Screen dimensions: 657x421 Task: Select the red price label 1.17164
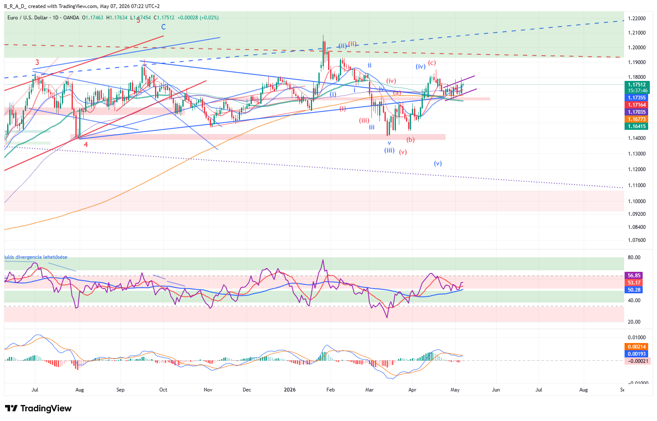click(637, 105)
